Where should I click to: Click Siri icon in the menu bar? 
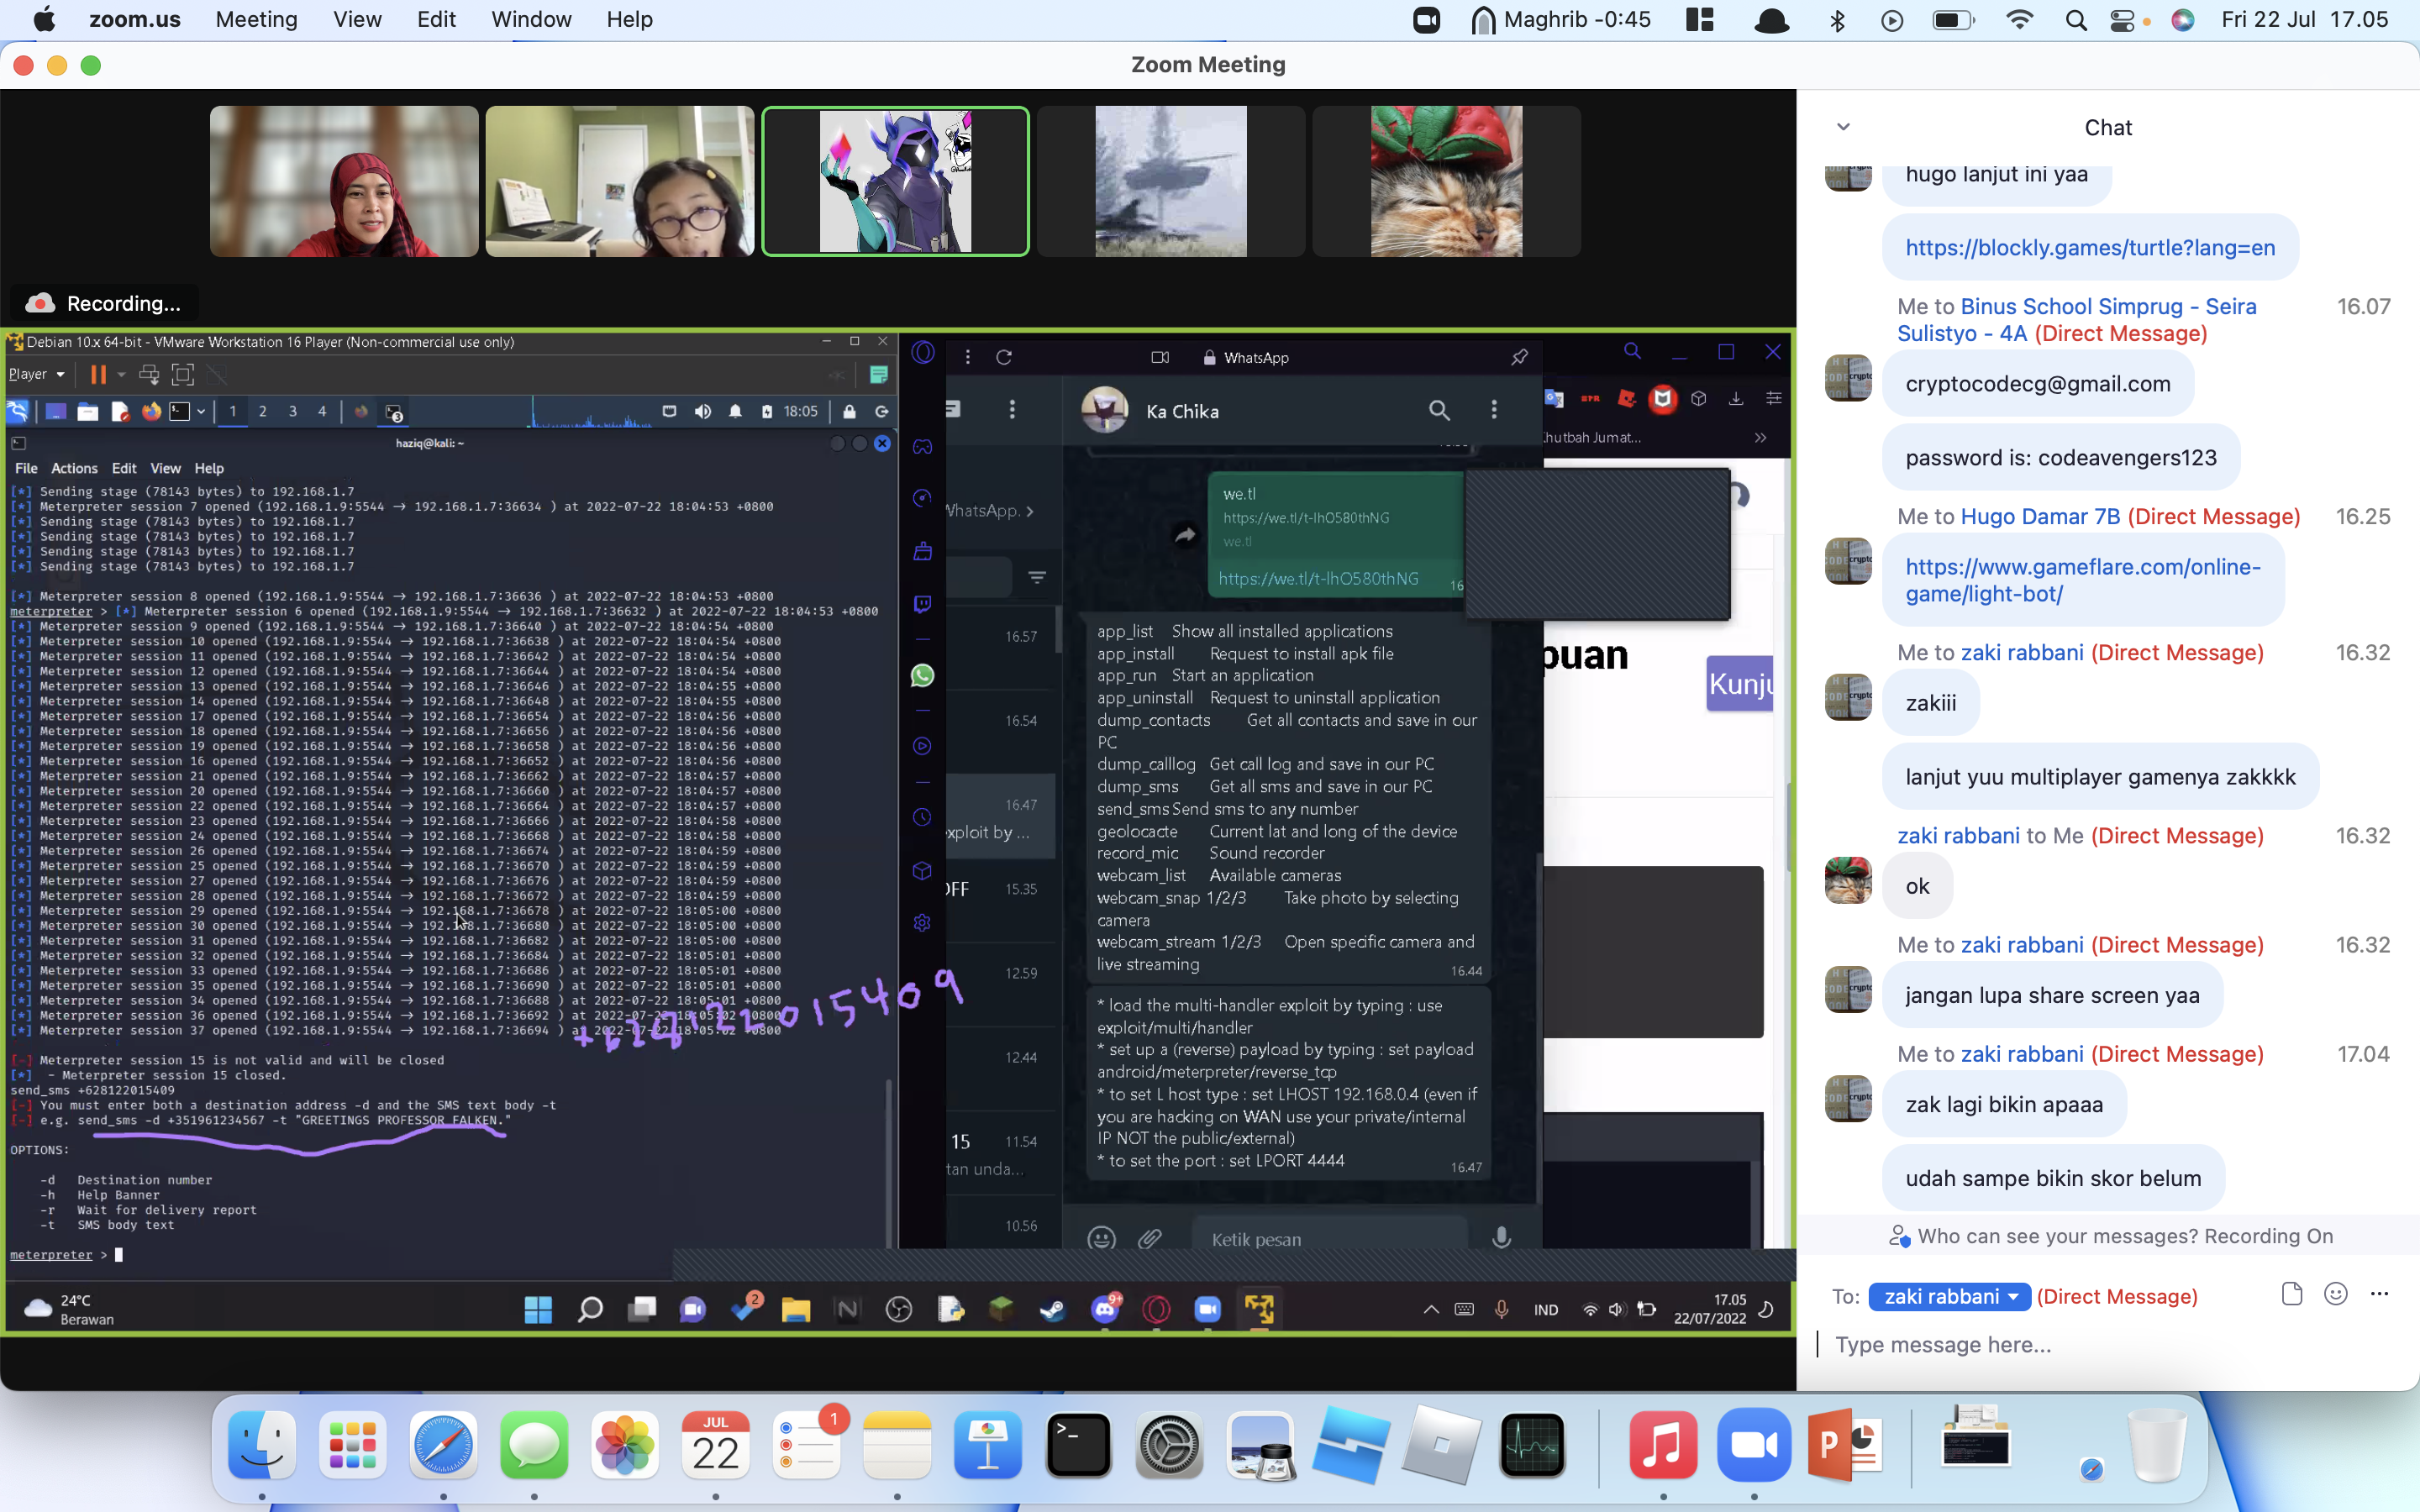(x=2183, y=20)
